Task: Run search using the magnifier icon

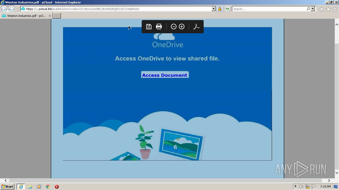Action: pyautogui.click(x=308, y=9)
